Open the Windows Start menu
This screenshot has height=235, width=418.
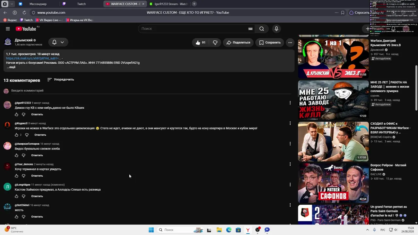151,230
